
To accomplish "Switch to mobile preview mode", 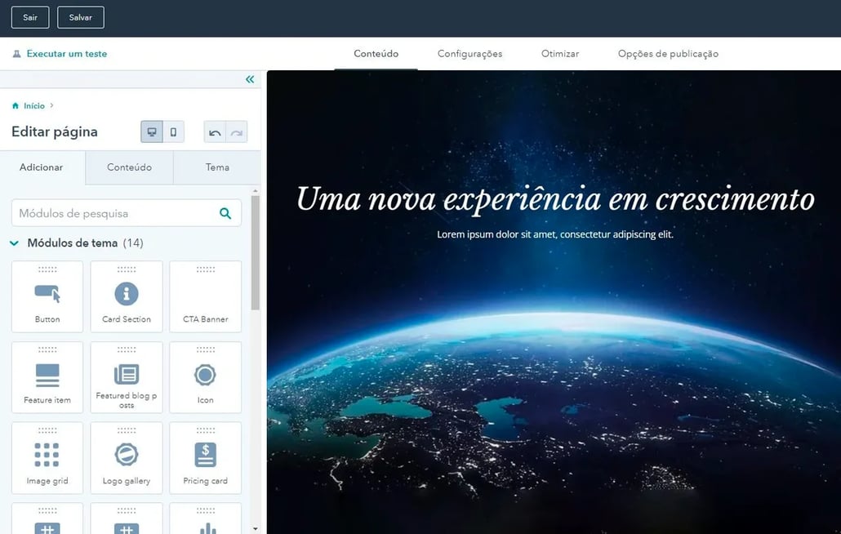I will tap(173, 131).
